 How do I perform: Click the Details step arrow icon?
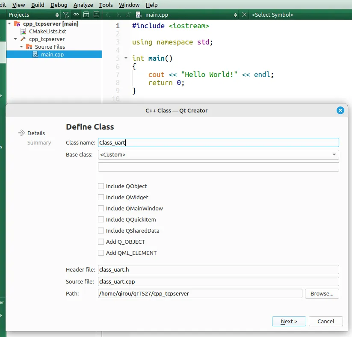coord(21,133)
